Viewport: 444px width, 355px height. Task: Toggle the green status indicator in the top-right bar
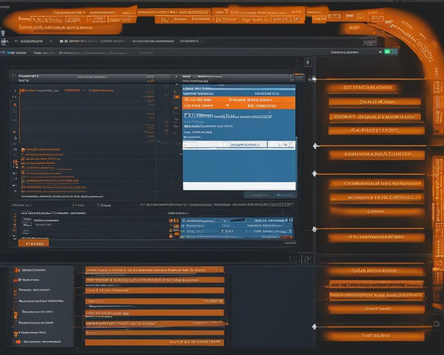387,52
